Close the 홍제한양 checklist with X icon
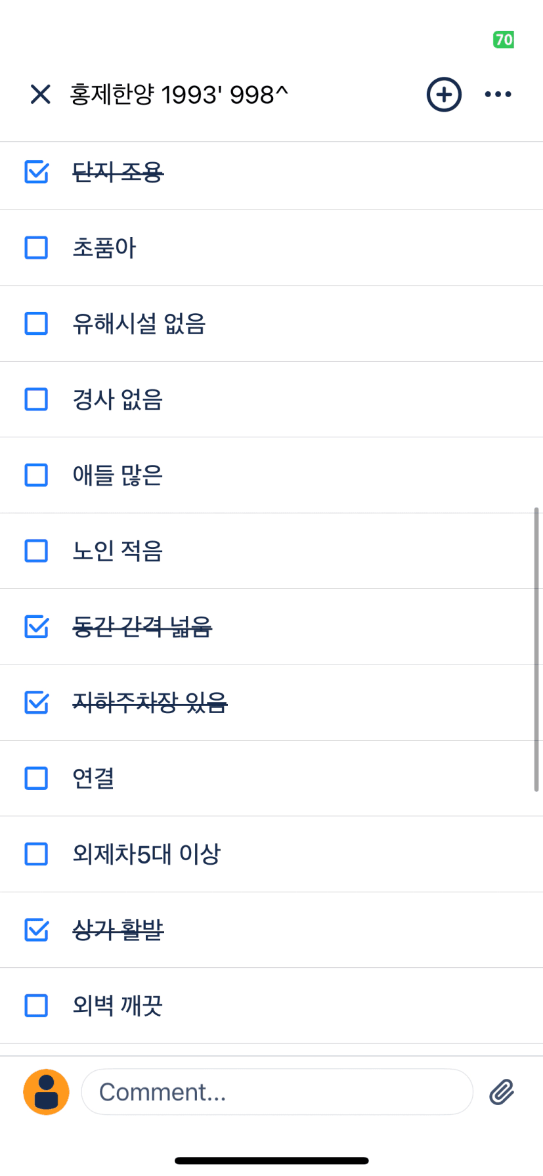The image size is (543, 1176). 41,95
